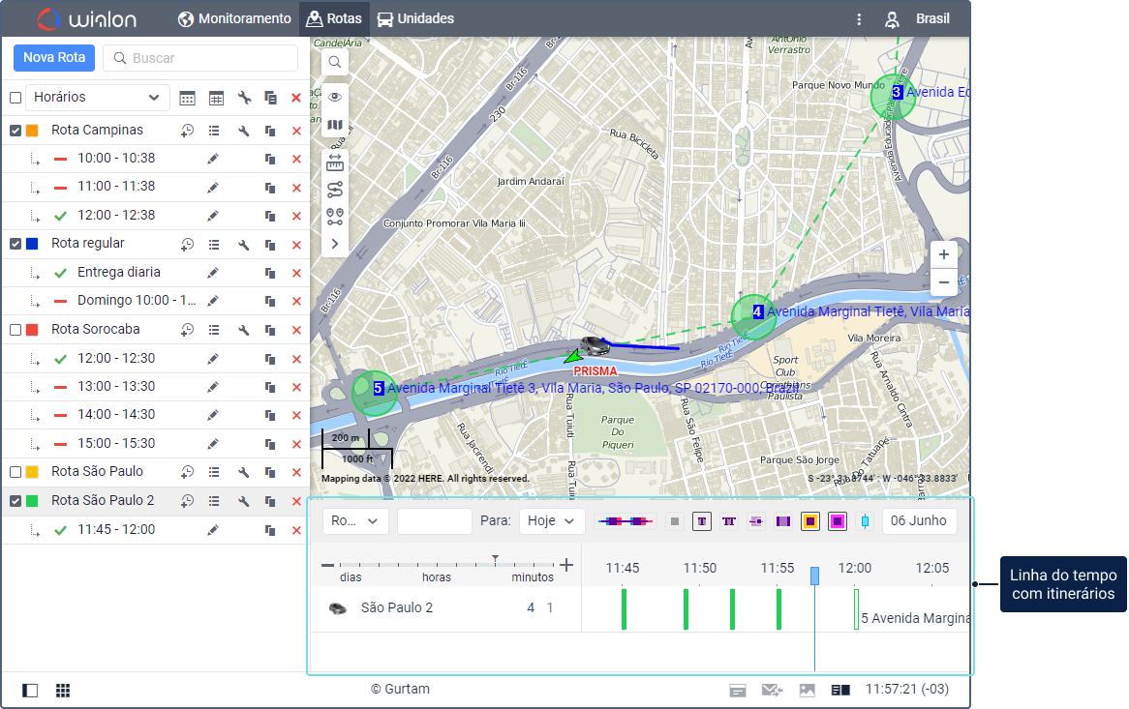This screenshot has height=709, width=1129.
Task: Edit the 11:45 - 12:00 schedule
Action: click(x=212, y=530)
